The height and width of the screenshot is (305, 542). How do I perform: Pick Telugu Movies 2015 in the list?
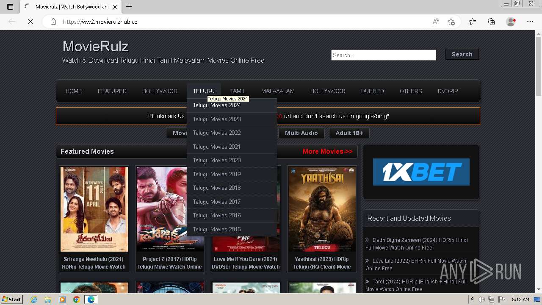point(232,229)
